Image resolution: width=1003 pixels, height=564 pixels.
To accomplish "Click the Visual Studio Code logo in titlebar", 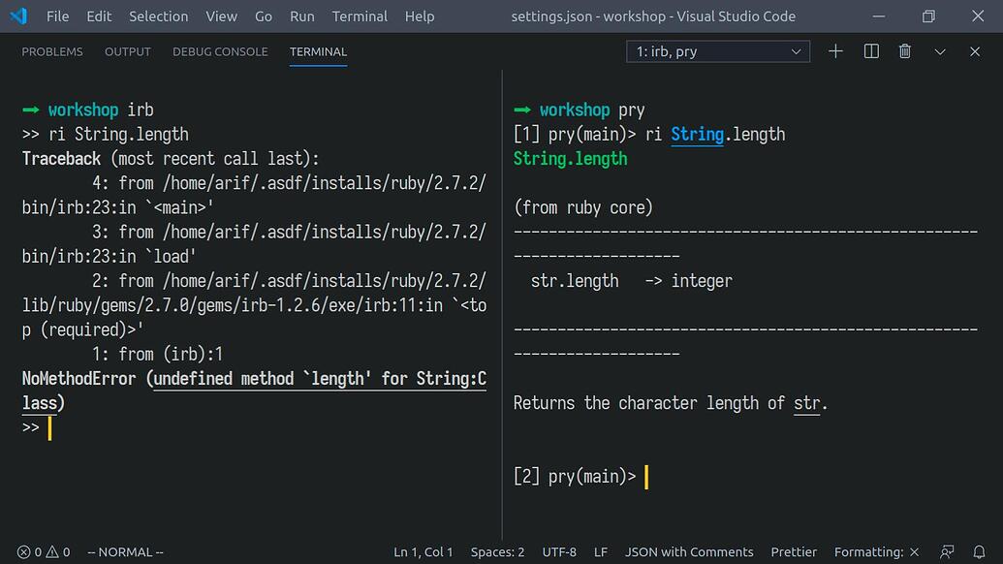I will (18, 16).
